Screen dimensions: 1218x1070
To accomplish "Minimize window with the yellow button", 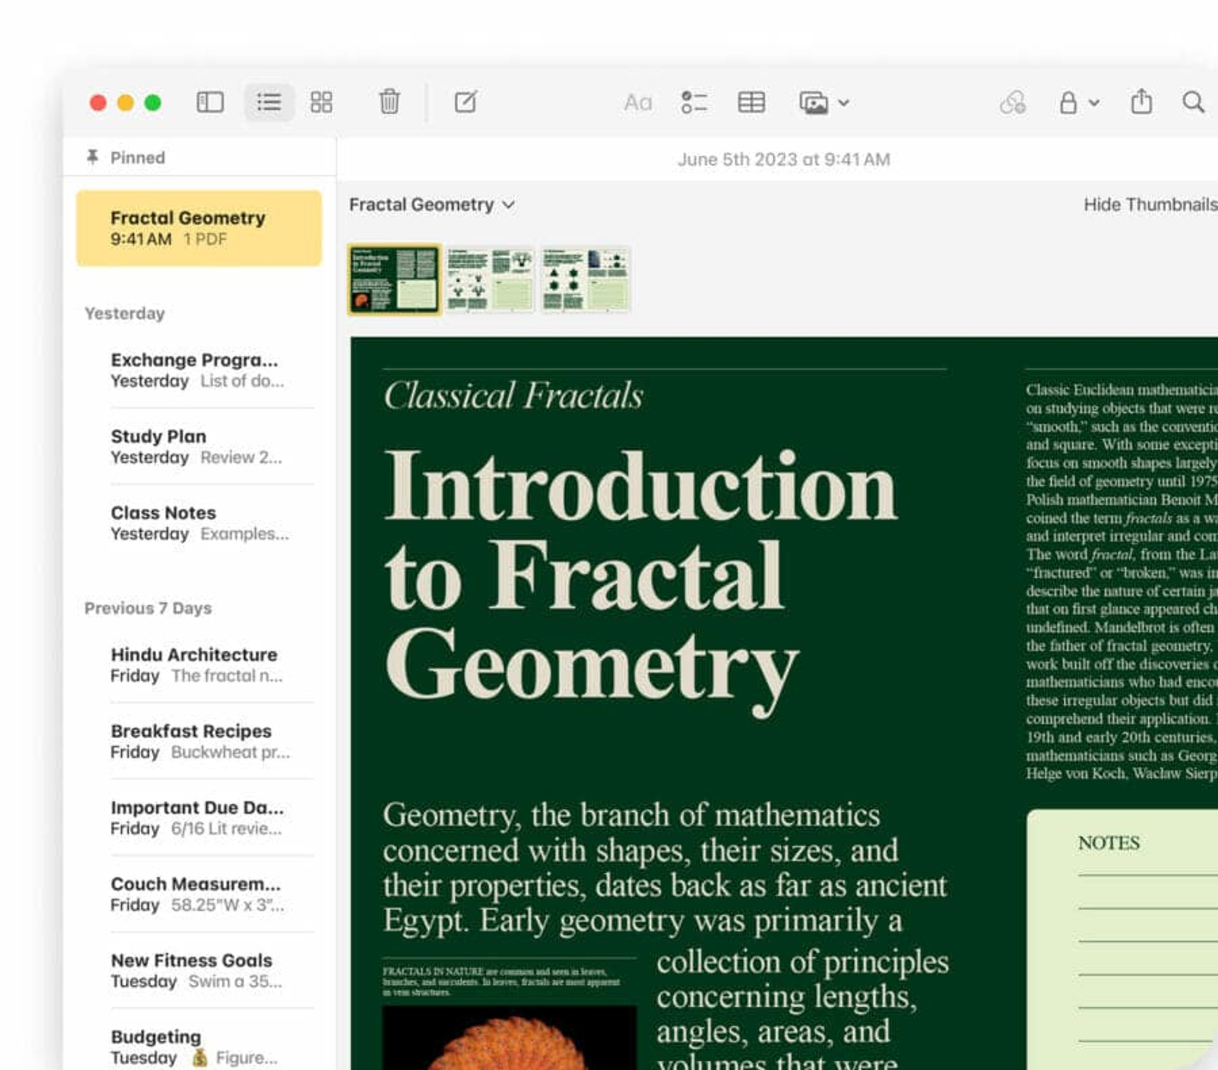I will 126,102.
